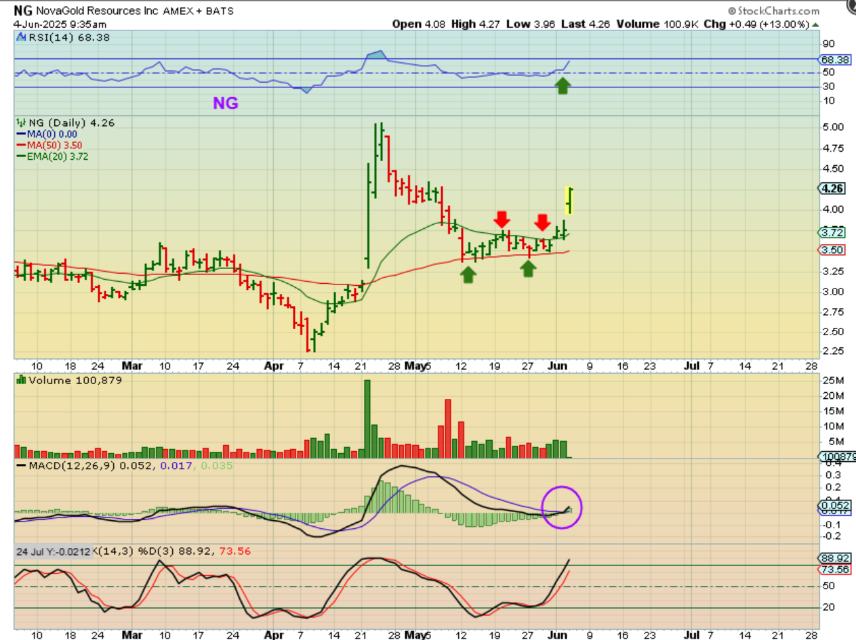Click the 3.50 MA flag on axis
Image resolution: width=856 pixels, height=640 pixels.
[831, 250]
